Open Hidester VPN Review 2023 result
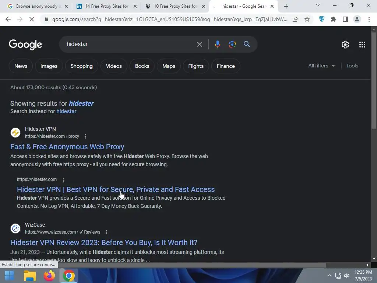This screenshot has width=377, height=283. pos(103,242)
